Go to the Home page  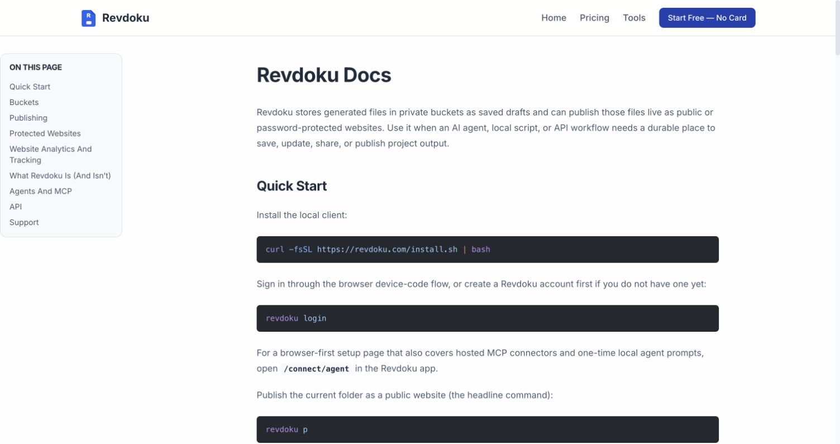pyautogui.click(x=553, y=18)
